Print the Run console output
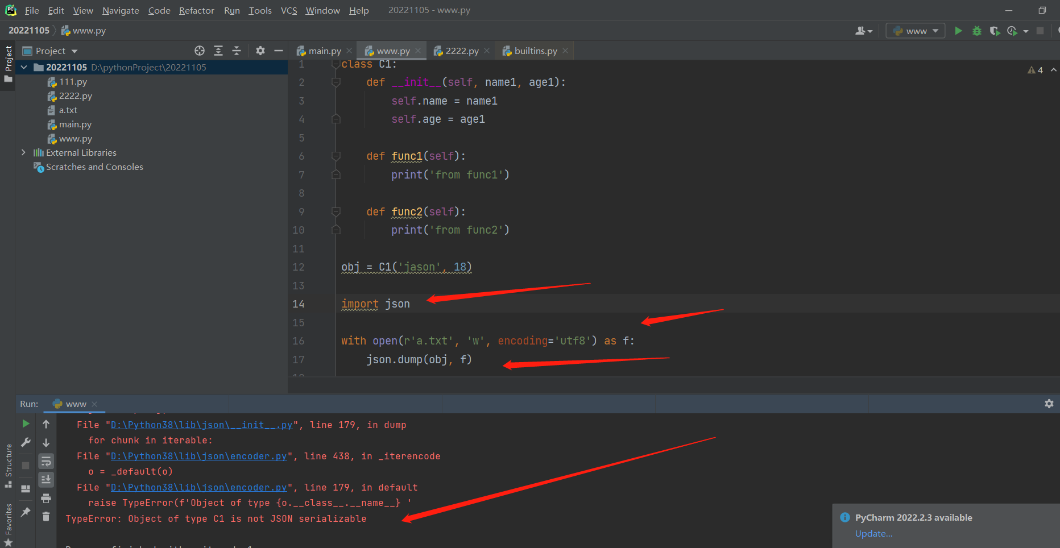Screen dimensions: 1060x548 (46, 499)
